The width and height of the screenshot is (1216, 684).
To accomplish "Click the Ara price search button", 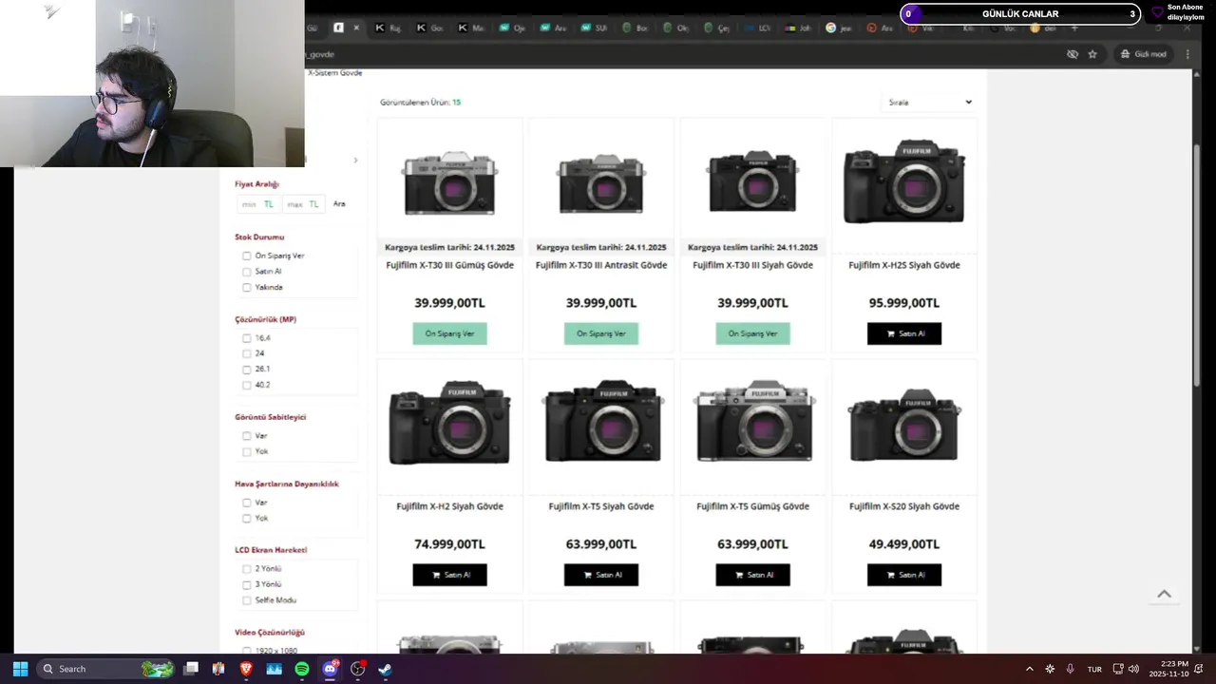I will [x=339, y=204].
